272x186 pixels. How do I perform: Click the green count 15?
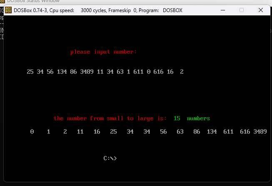177,119
